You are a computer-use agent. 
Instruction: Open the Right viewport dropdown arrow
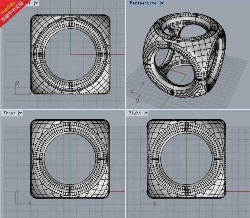coord(146,113)
